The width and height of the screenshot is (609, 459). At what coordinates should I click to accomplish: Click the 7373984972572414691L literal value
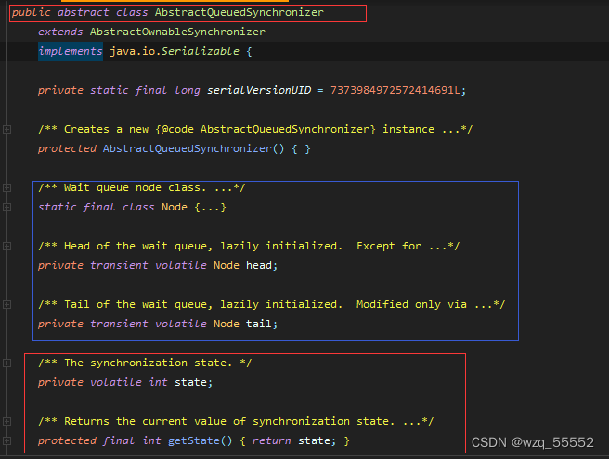[395, 90]
